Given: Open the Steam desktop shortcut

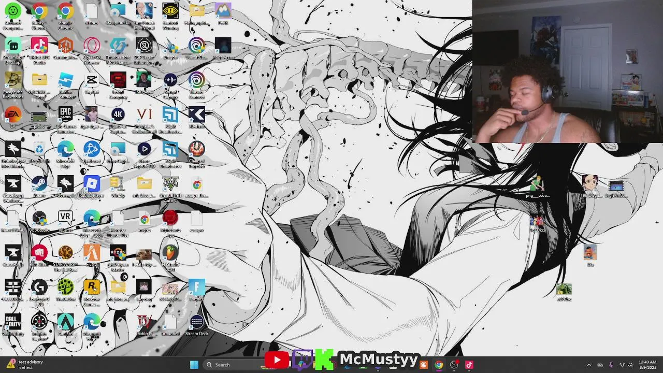Looking at the screenshot, I should point(39,187).
